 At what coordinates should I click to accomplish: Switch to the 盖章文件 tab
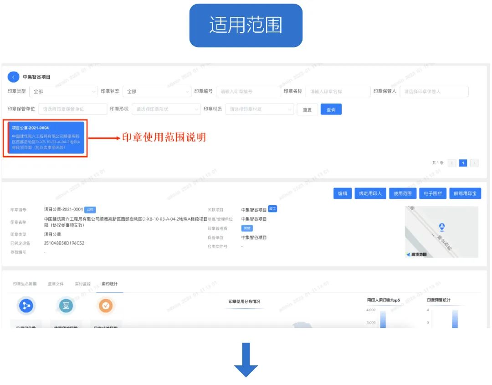coord(56,284)
